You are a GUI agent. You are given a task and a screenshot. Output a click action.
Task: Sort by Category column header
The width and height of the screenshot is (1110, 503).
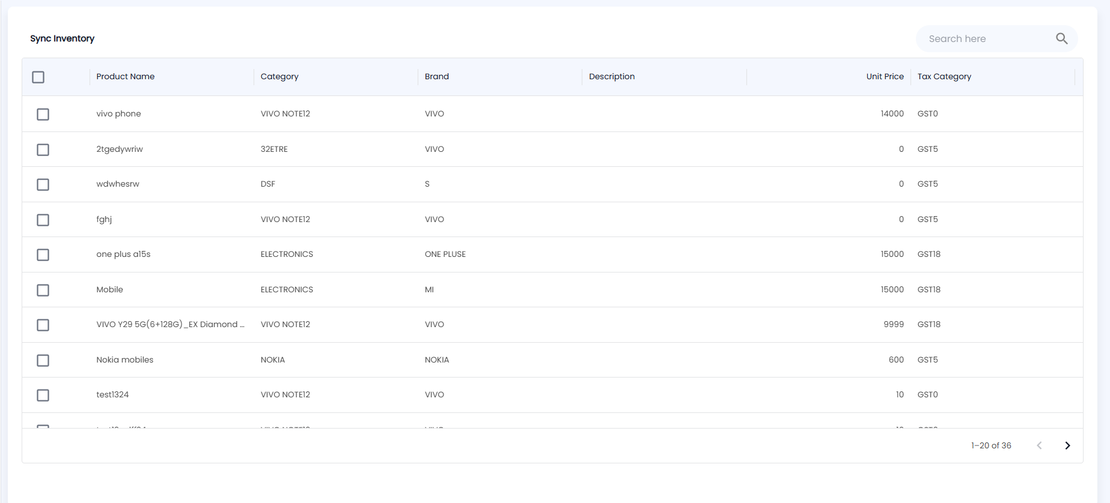[x=279, y=76]
